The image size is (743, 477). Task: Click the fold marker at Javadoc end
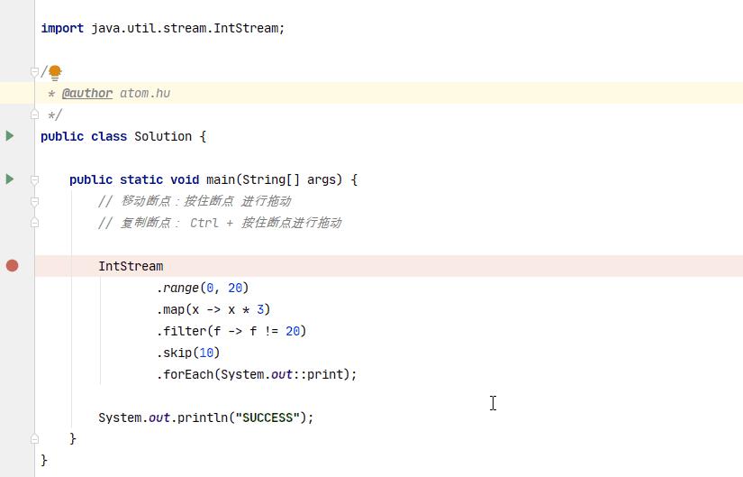pos(35,115)
